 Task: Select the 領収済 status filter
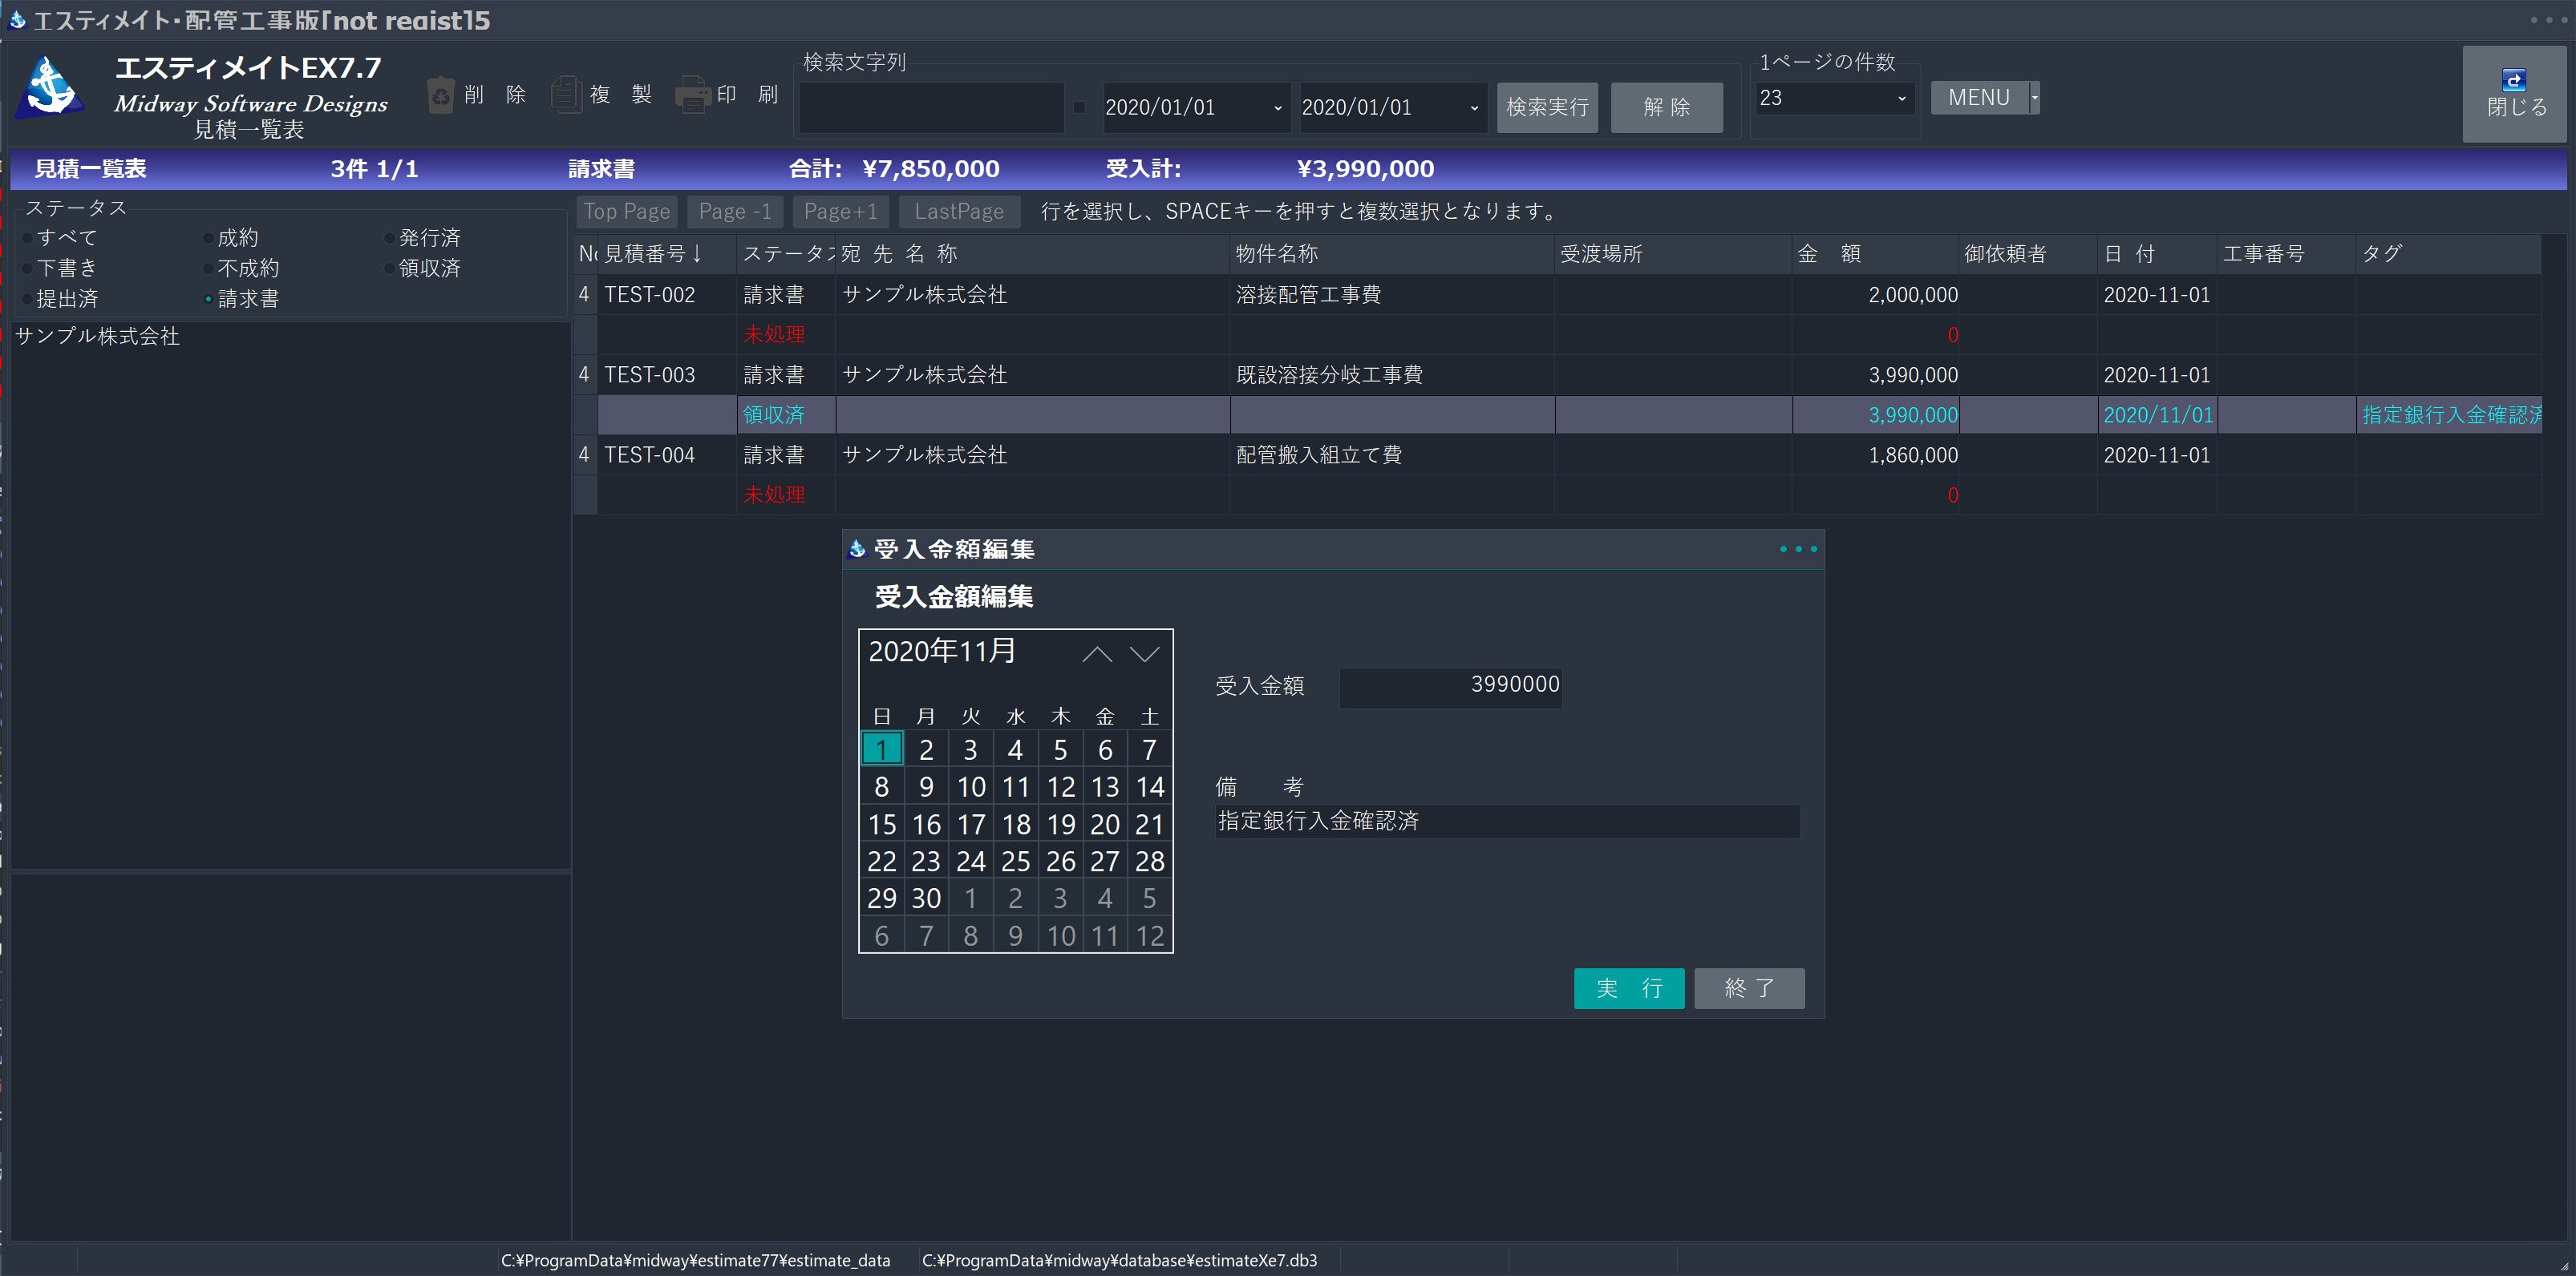tap(390, 268)
